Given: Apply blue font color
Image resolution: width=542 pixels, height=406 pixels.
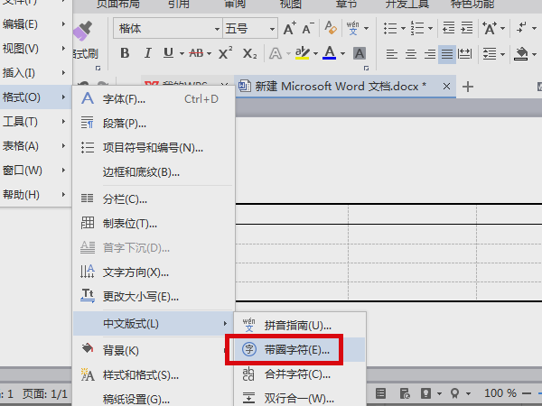Looking at the screenshot, I should (330, 53).
